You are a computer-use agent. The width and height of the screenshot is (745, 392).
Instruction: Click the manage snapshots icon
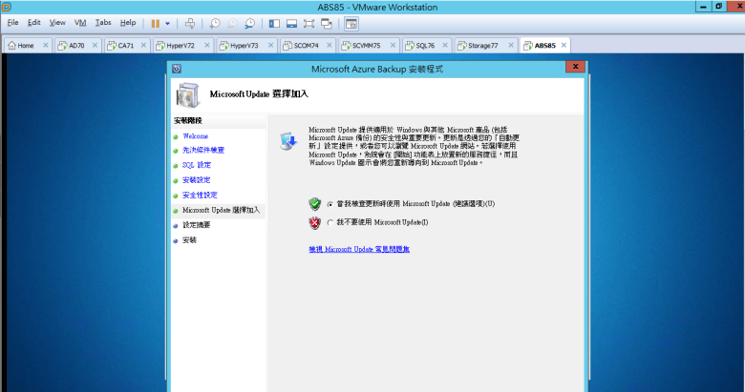point(249,22)
